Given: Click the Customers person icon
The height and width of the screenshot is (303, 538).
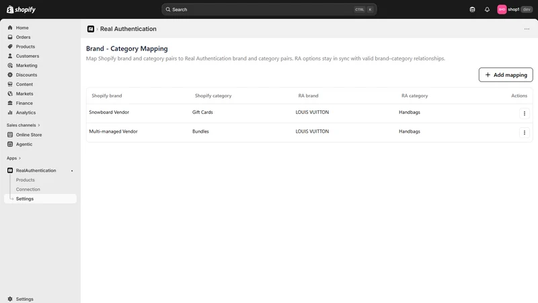Looking at the screenshot, I should click(10, 56).
